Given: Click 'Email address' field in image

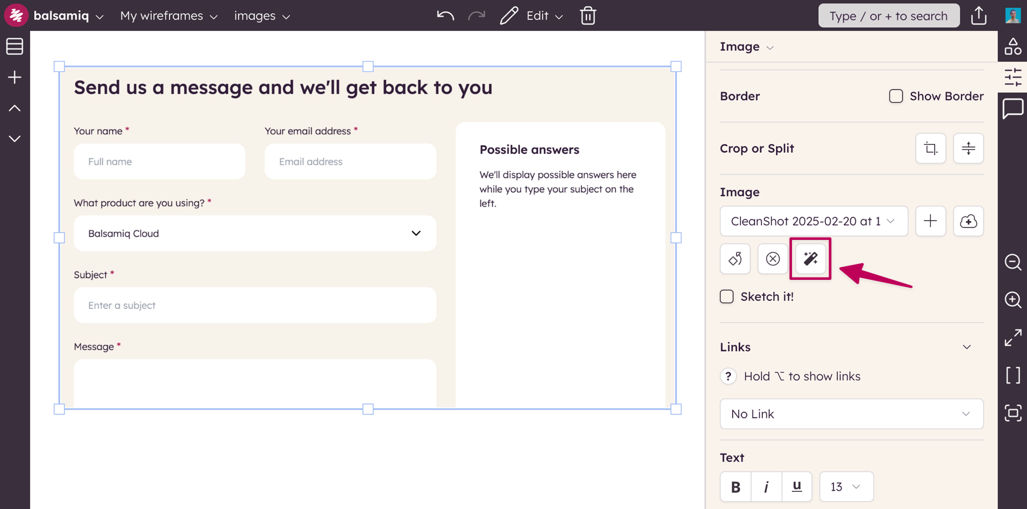Looking at the screenshot, I should 350,162.
